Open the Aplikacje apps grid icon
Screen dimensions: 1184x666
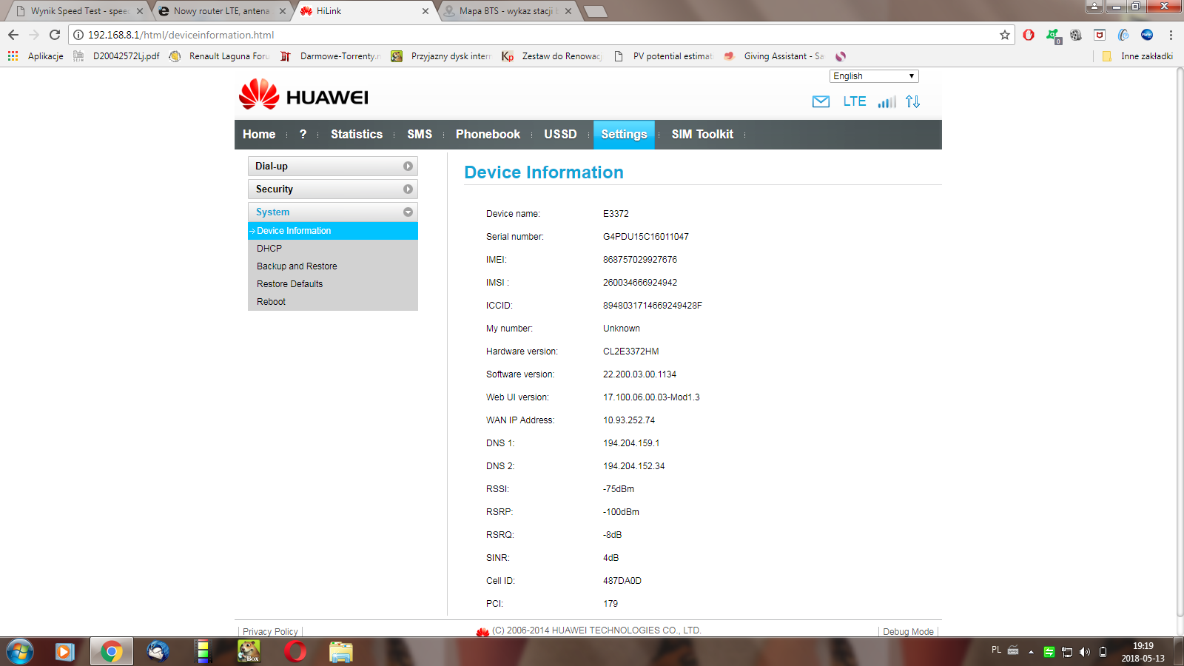click(x=13, y=56)
